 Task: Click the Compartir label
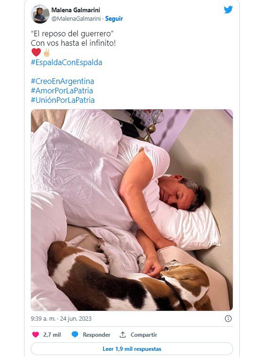(x=144, y=335)
